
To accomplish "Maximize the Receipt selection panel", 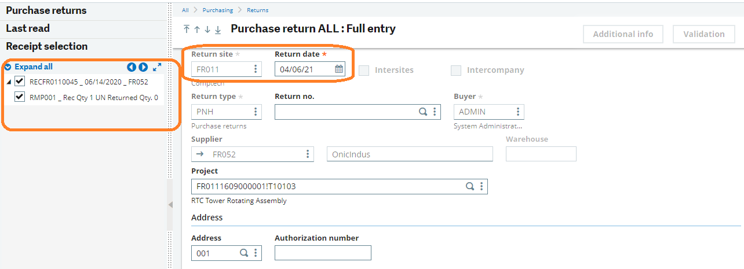I will point(157,67).
